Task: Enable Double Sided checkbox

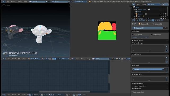Action: [x=151, y=35]
